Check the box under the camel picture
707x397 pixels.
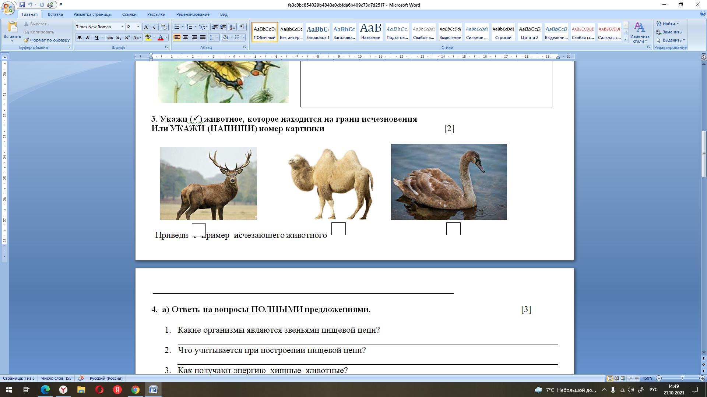(338, 229)
